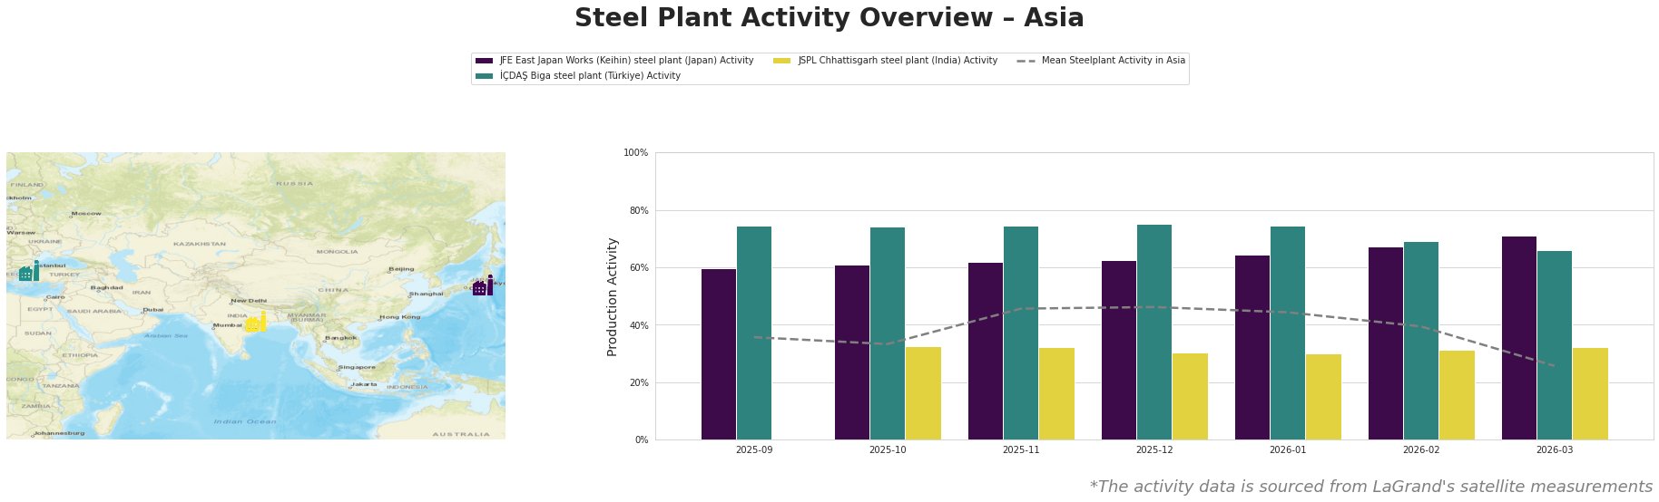Image resolution: width=1659 pixels, height=502 pixels.
Task: Click the JSPL Chhattisgarh steel plant legend label
Action: tap(897, 61)
